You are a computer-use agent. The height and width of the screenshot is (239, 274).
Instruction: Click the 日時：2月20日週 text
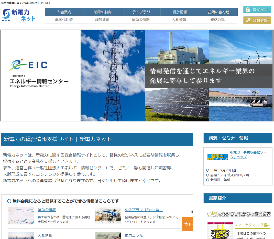(223, 170)
